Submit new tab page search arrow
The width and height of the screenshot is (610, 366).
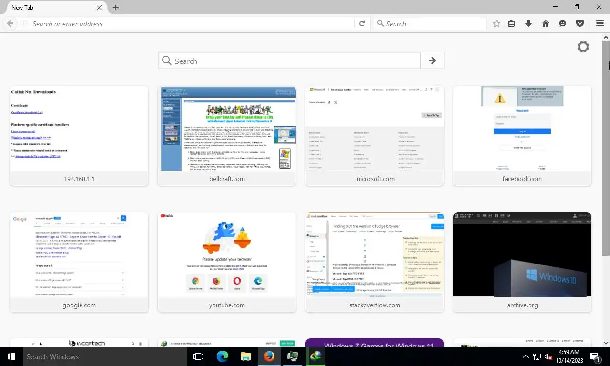[x=432, y=61]
